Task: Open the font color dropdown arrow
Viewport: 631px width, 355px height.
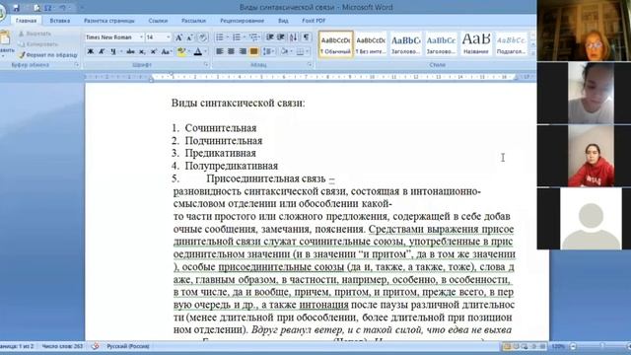Action: (205, 51)
